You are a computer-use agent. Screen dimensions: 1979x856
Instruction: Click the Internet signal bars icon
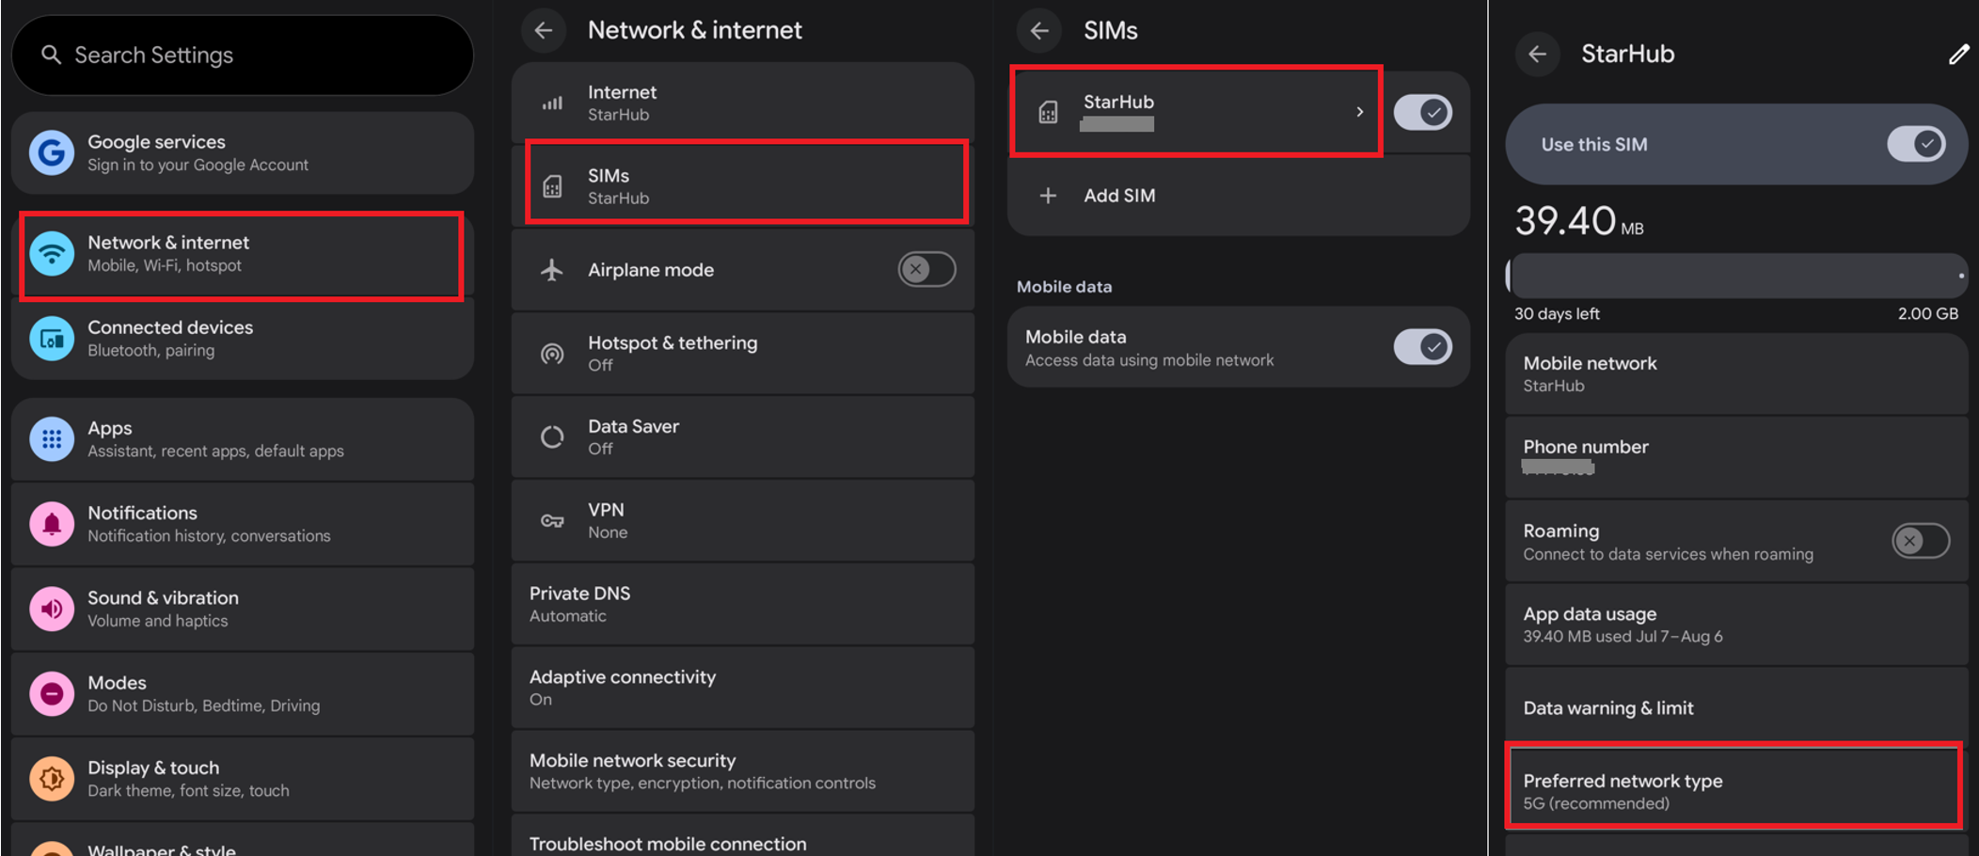pos(552,103)
